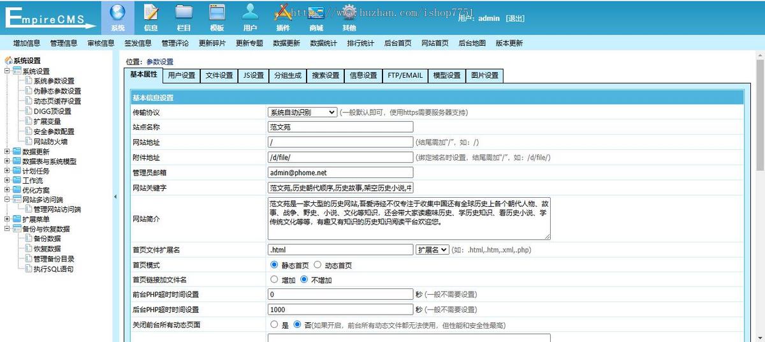Open 系统参数设置 in the tree
Image resolution: width=765 pixels, height=342 pixels.
click(54, 81)
